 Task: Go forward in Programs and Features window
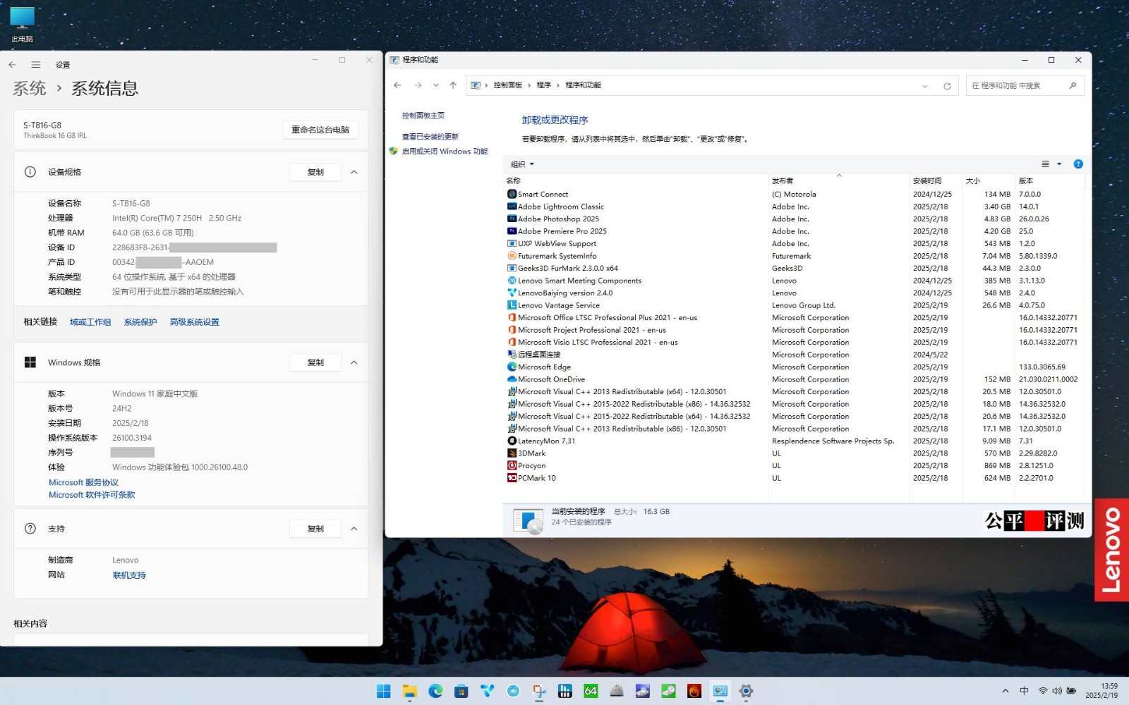(418, 85)
